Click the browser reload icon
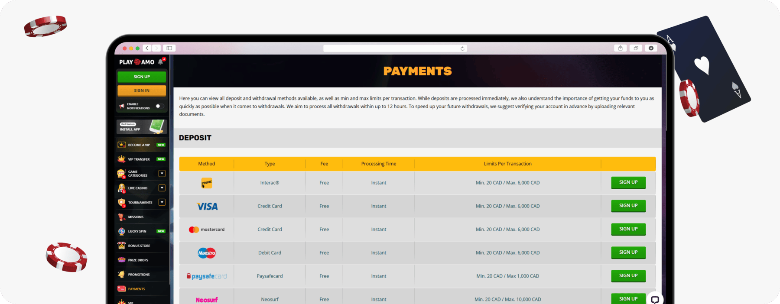780x304 pixels. click(x=462, y=49)
